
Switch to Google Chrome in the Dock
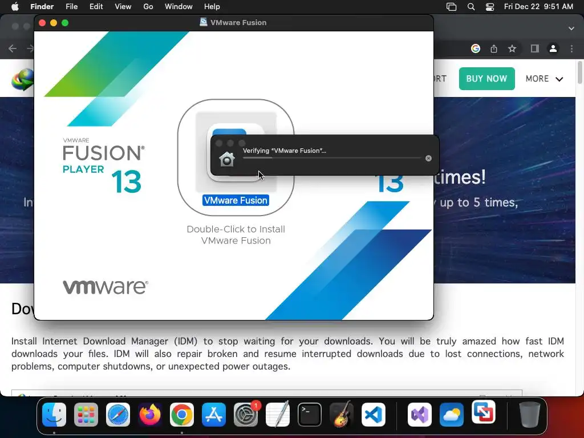[182, 415]
